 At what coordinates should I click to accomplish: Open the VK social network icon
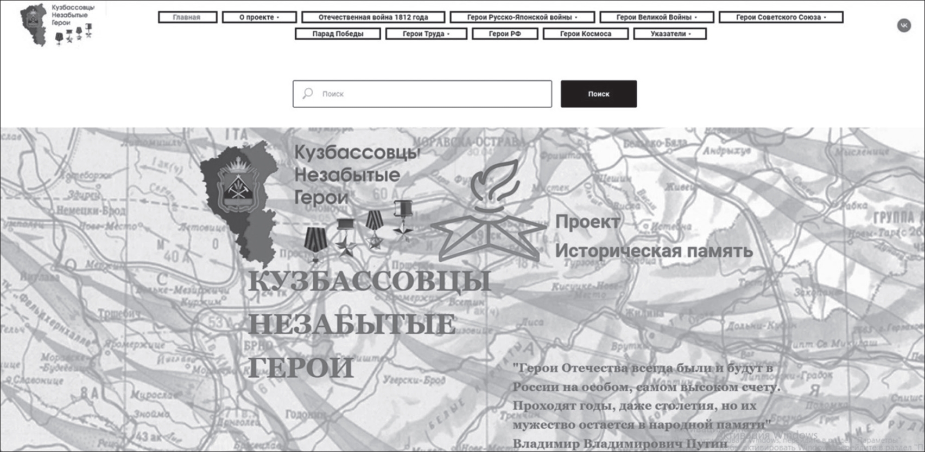click(x=904, y=25)
